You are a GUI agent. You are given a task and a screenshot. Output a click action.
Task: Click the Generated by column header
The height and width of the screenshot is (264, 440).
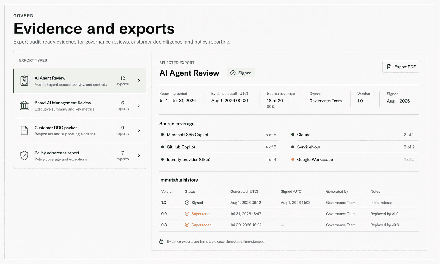pyautogui.click(x=337, y=192)
